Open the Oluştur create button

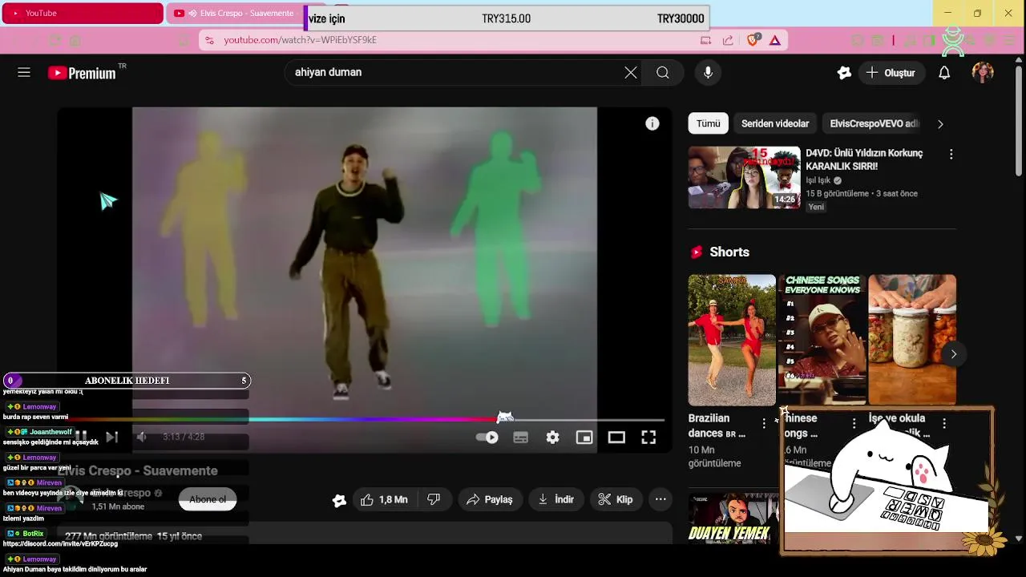tap(891, 72)
